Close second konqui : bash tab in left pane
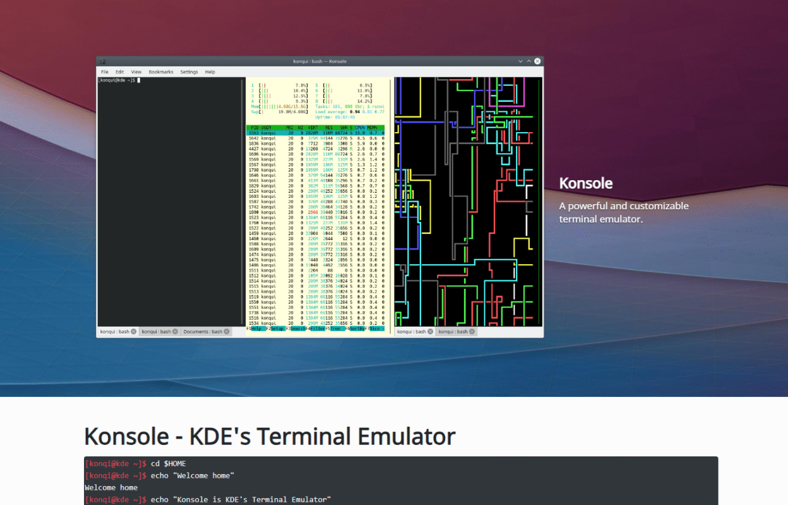This screenshot has height=505, width=788. pos(176,331)
